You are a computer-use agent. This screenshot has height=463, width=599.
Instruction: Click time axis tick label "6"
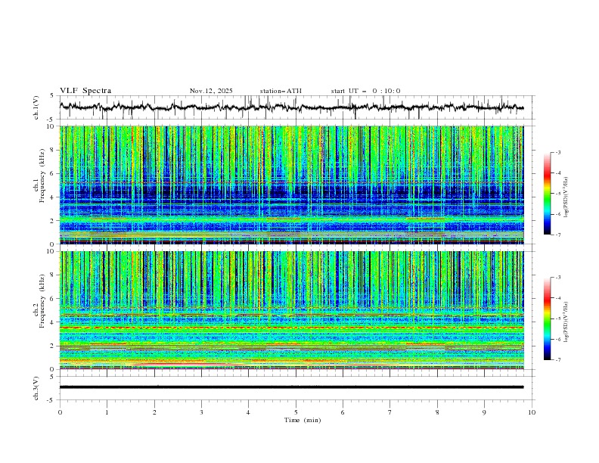343,412
